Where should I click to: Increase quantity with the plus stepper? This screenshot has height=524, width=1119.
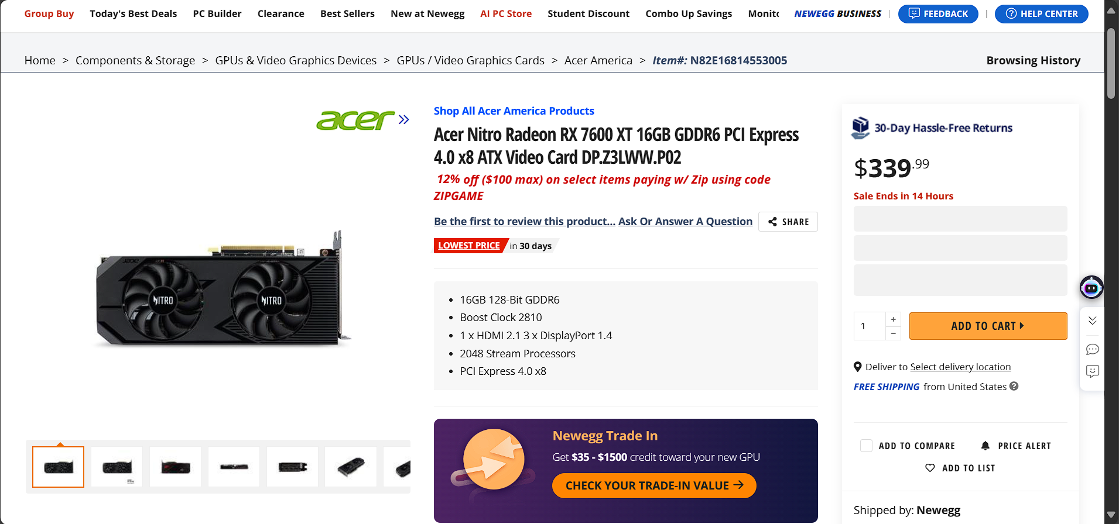point(893,319)
